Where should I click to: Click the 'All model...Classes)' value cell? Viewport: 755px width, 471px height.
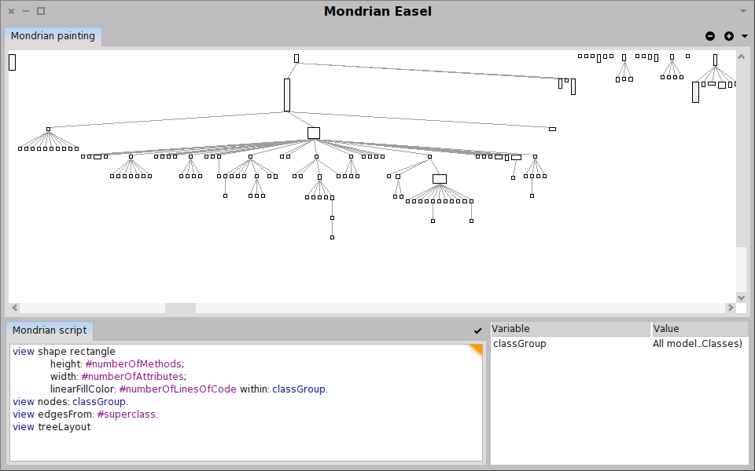click(x=698, y=344)
